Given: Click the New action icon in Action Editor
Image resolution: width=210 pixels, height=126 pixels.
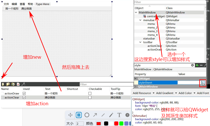Looking at the screenshot, I should 3,84.
